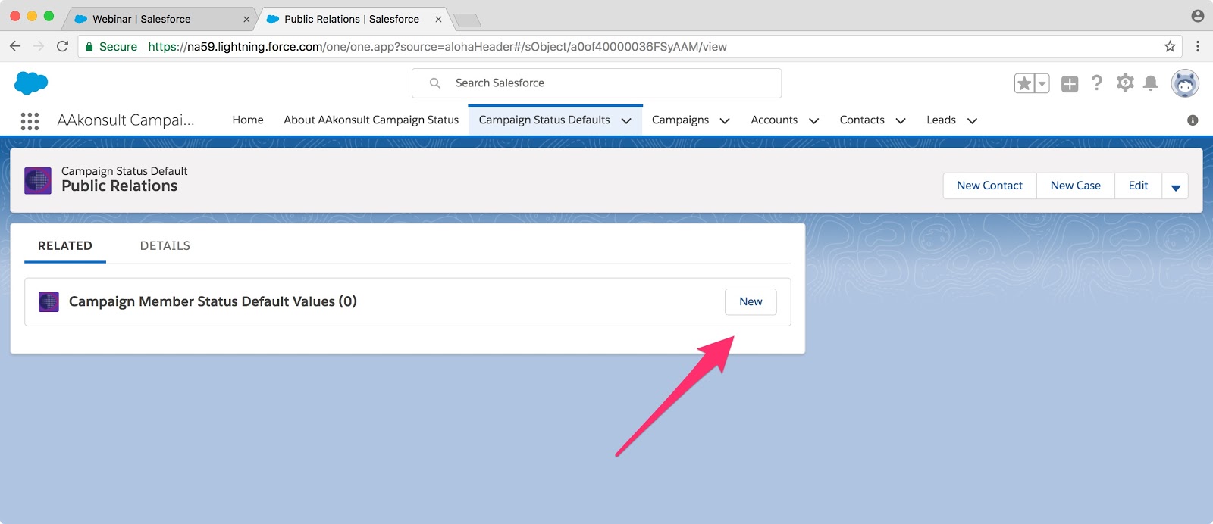Click the New Contact button
Image resolution: width=1213 pixels, height=524 pixels.
point(989,186)
